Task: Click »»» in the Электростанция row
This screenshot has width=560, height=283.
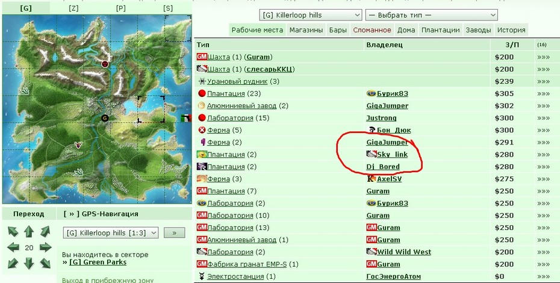Action: 543,276
